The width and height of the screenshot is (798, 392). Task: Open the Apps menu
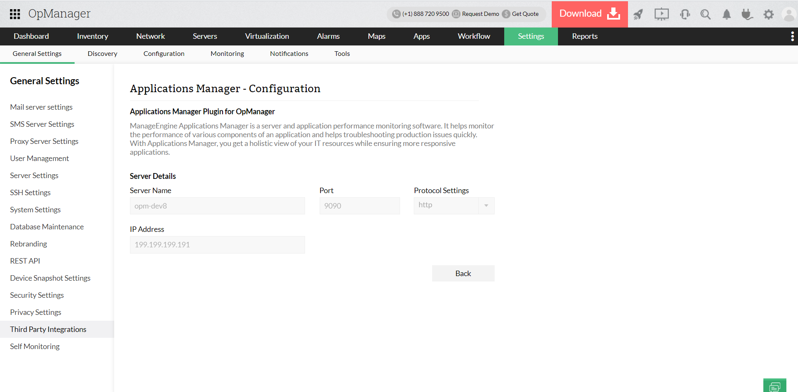(x=422, y=37)
